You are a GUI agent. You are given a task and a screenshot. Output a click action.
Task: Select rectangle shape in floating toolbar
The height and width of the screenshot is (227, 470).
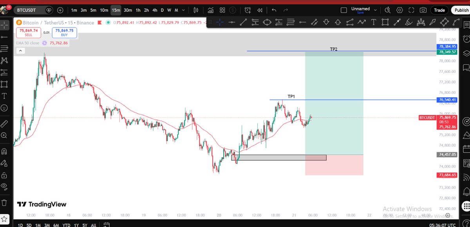coord(385,22)
